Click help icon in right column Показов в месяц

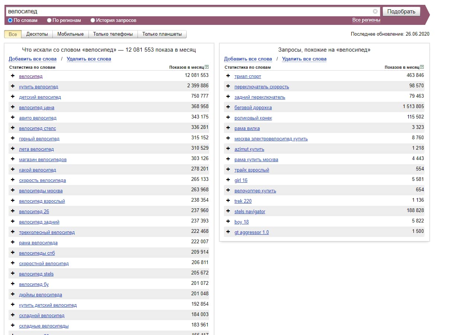[422, 67]
